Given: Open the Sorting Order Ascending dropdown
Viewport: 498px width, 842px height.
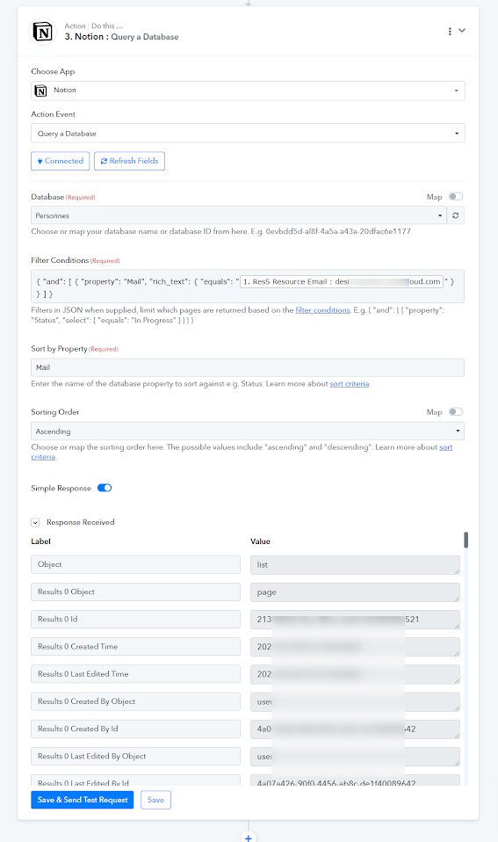Looking at the screenshot, I should (x=248, y=432).
